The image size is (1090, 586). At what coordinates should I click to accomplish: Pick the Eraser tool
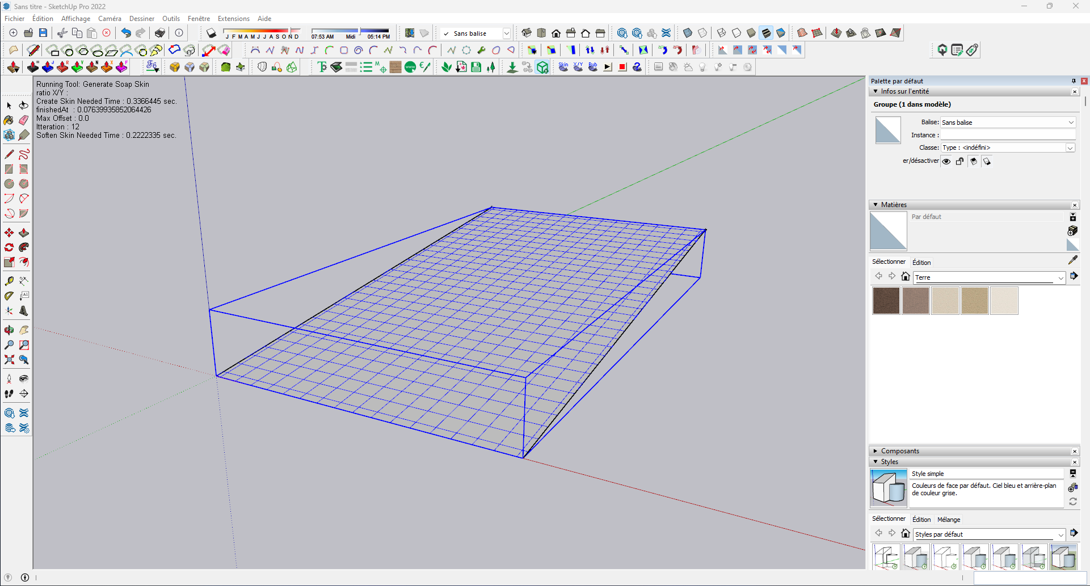point(24,120)
